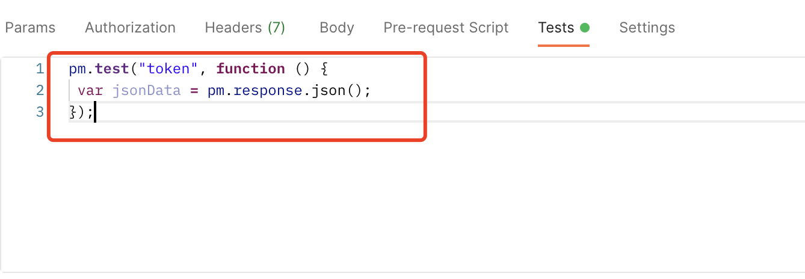Viewport: 805px width, 279px height.
Task: Click the green dot beside Tests
Action: 585,28
